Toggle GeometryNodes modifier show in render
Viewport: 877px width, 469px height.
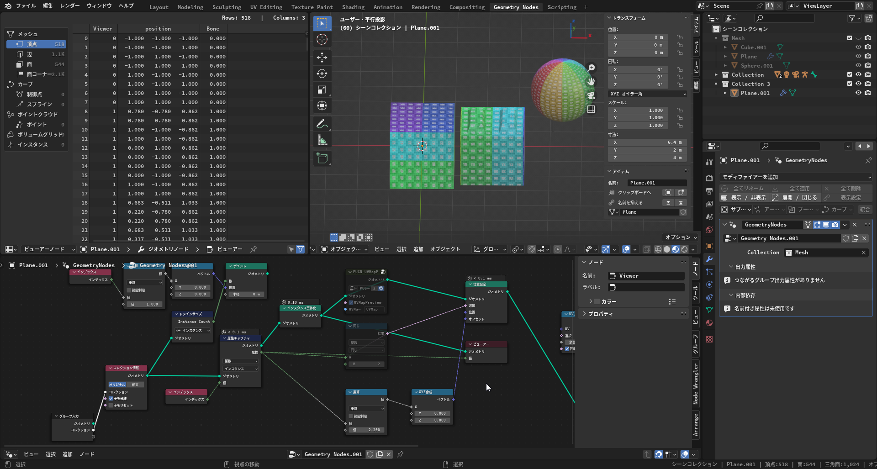835,225
